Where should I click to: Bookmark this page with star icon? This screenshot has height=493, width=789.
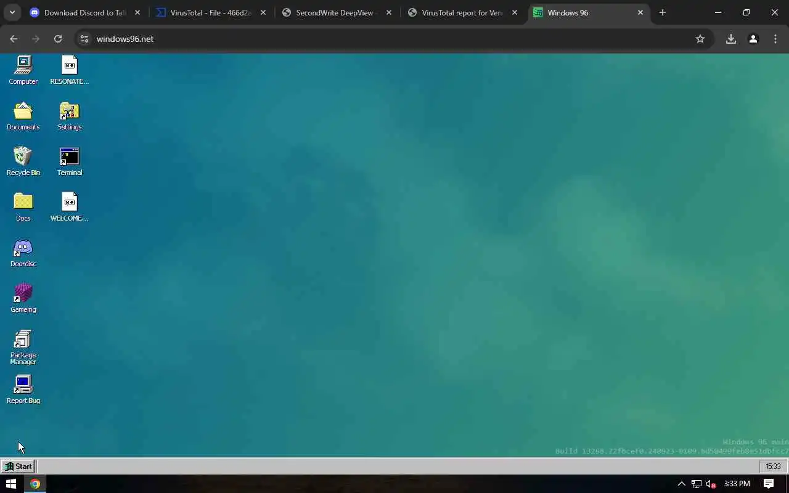pos(700,39)
